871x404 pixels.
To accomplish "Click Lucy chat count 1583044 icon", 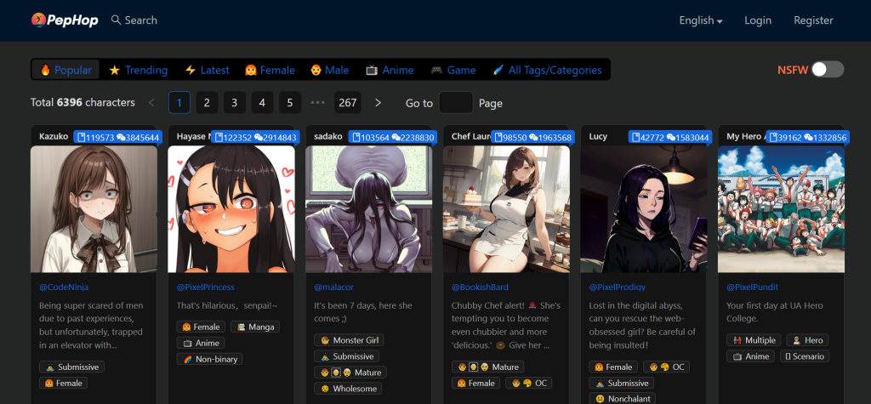I will pyautogui.click(x=671, y=137).
